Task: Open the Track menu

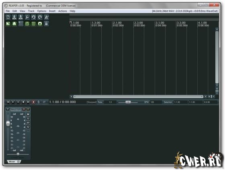Action: coord(31,11)
